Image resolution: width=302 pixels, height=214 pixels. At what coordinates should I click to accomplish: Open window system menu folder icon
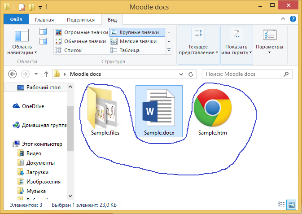point(7,7)
